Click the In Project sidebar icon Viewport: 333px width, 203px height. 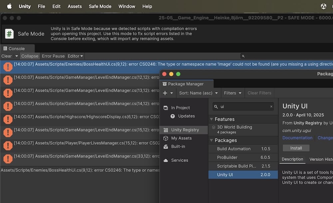[166, 108]
